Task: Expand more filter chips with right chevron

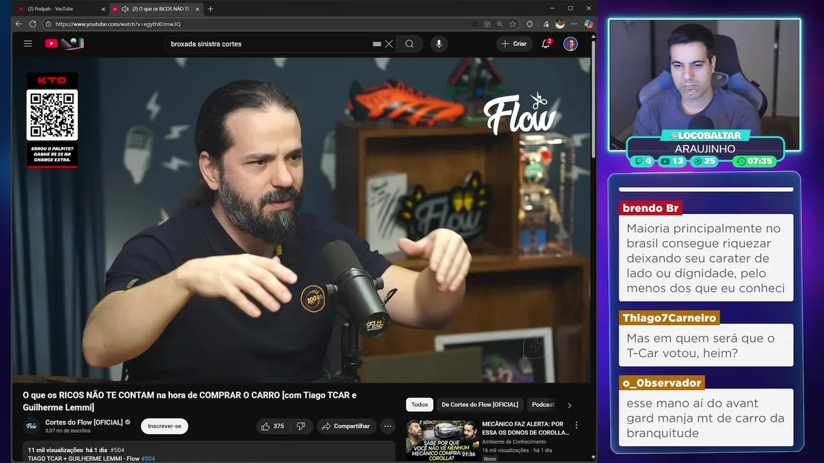Action: click(x=569, y=405)
